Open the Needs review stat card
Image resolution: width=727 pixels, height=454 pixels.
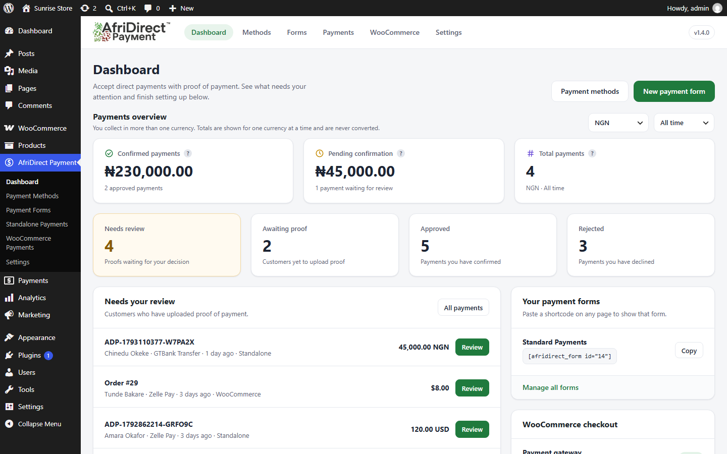click(x=167, y=245)
